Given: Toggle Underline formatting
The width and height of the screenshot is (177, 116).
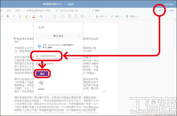Looking at the screenshot, I should [x=20, y=16].
